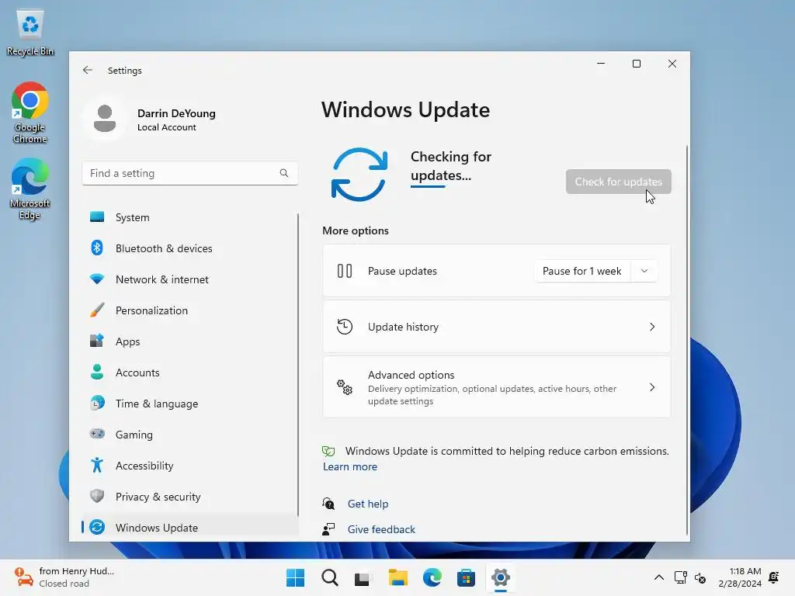795x596 pixels.
Task: Go to Privacy & security settings
Action: 190,497
